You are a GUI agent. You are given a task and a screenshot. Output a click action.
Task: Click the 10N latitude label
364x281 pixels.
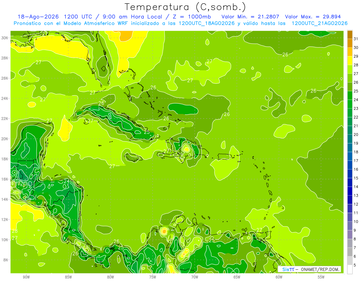click(5, 240)
